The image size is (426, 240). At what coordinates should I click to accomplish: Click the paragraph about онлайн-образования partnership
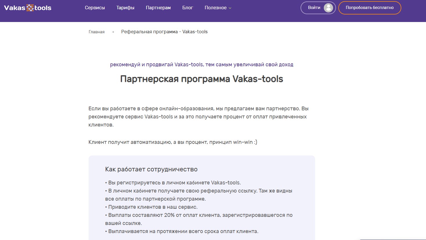pos(198,117)
